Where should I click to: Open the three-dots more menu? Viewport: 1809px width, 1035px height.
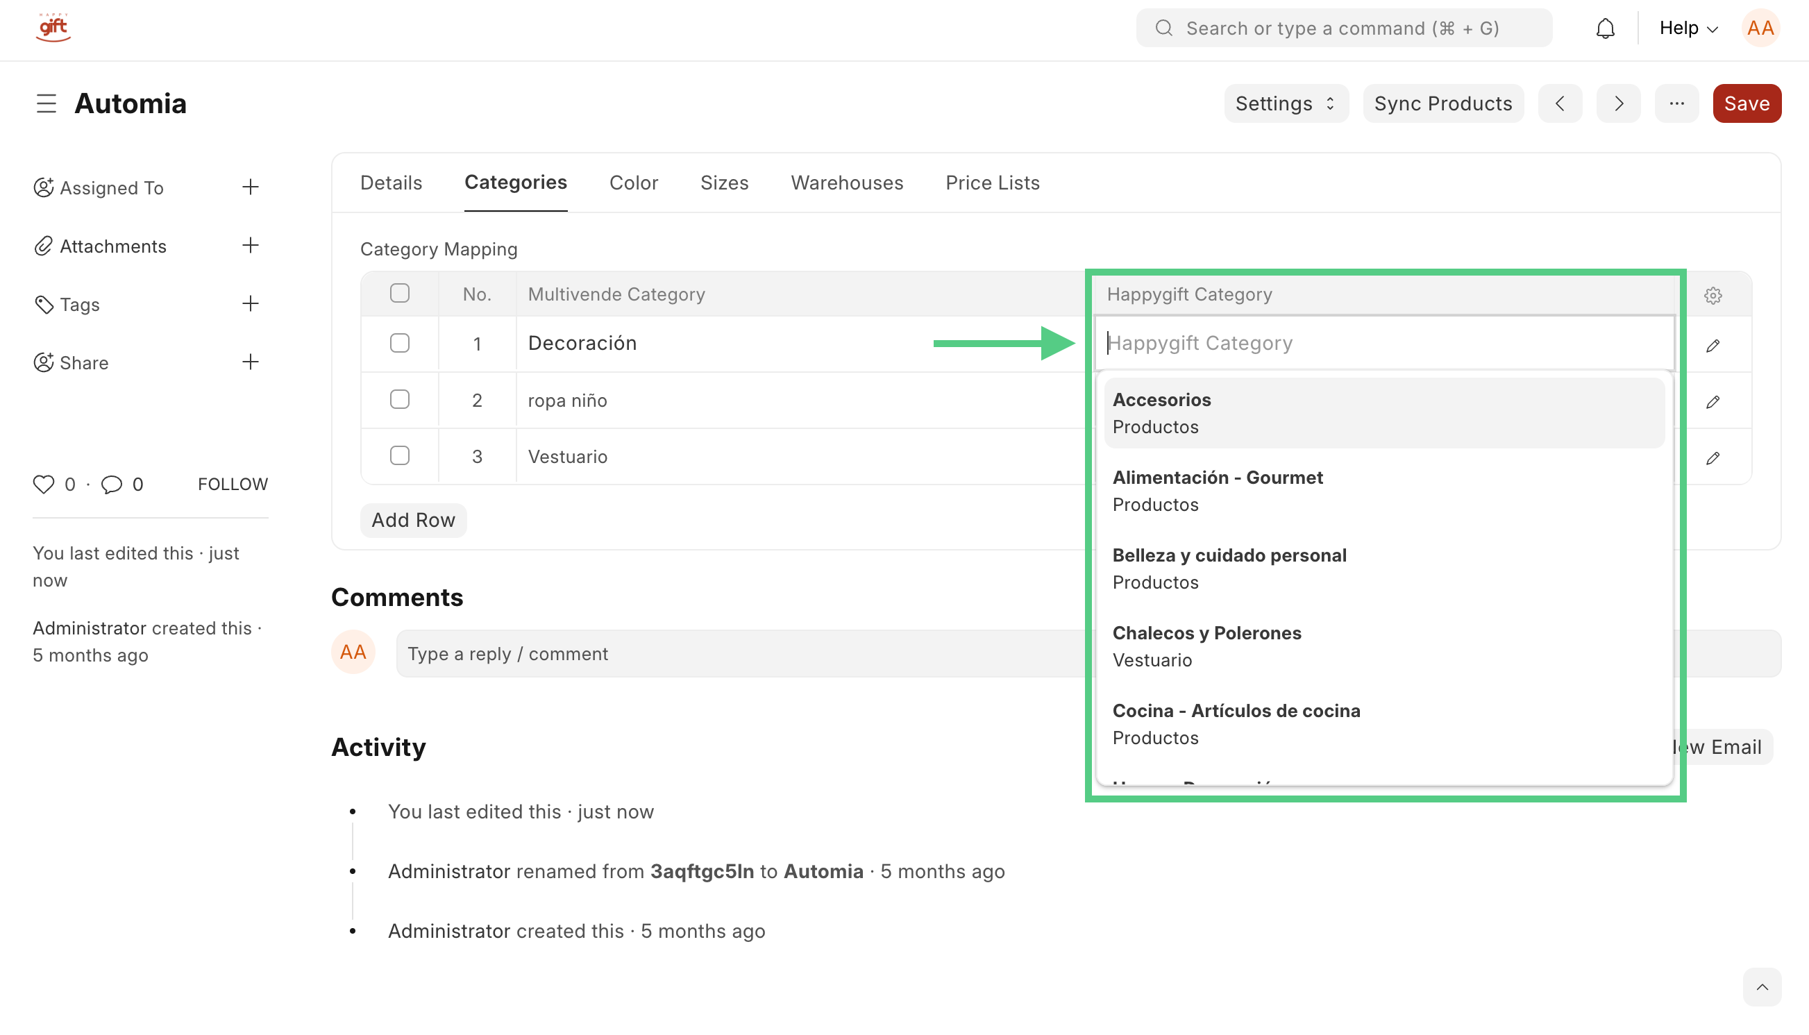click(1676, 104)
